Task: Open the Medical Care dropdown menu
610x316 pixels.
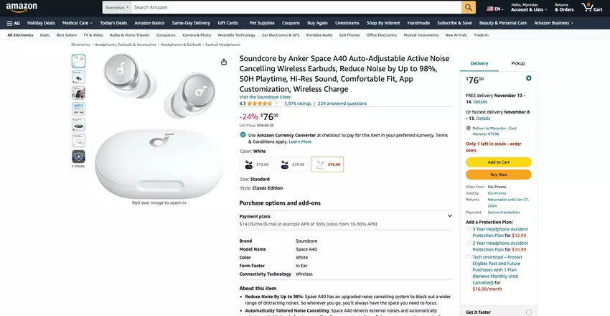Action: pos(78,23)
